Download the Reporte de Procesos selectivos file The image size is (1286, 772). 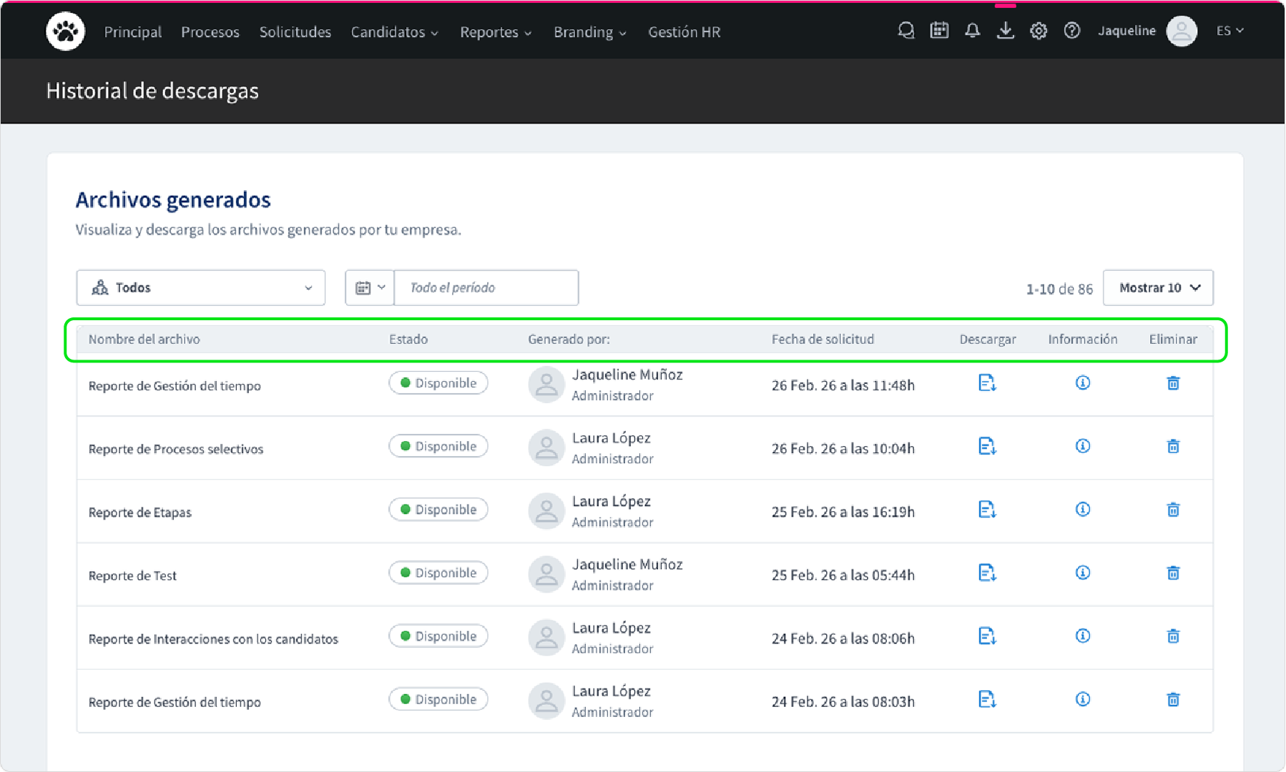click(x=987, y=447)
